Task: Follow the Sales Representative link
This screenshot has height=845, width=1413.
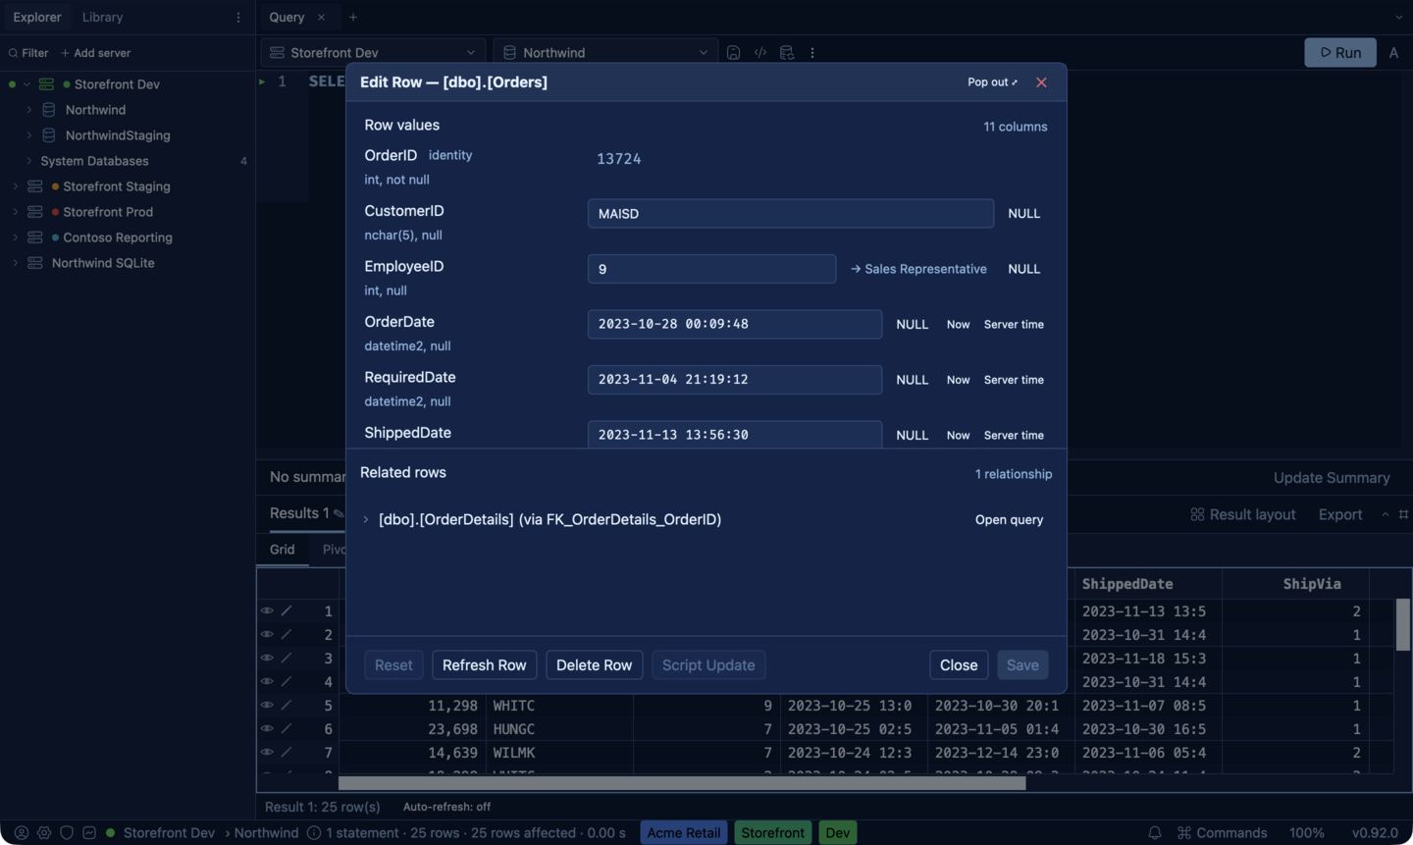Action: pyautogui.click(x=918, y=269)
